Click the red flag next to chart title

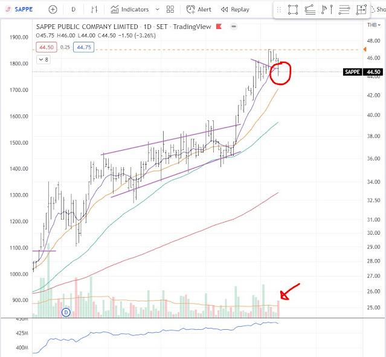(x=219, y=27)
